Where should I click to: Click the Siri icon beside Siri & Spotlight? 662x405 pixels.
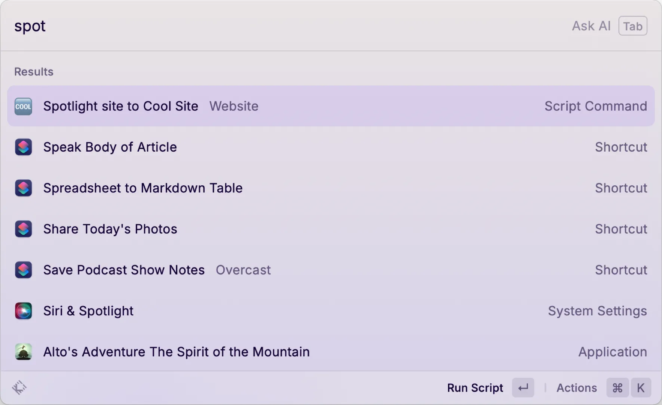(23, 310)
